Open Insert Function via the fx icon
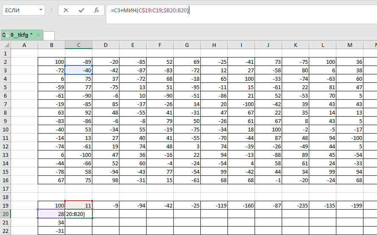Viewport: 377px width, 235px height. point(97,10)
